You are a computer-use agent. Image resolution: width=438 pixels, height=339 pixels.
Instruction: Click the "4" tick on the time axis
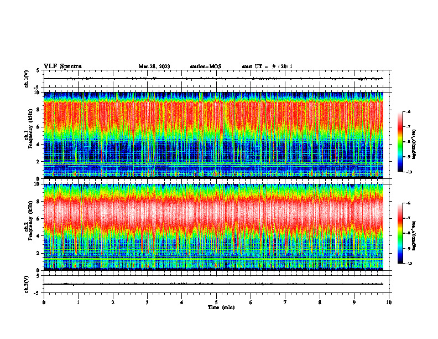(182, 302)
